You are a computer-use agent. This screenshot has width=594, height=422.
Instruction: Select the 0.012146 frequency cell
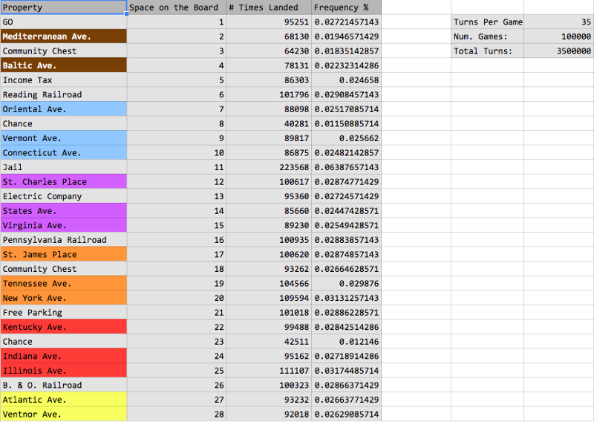(347, 342)
